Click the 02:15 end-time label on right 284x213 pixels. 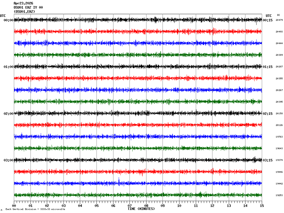click(x=268, y=114)
